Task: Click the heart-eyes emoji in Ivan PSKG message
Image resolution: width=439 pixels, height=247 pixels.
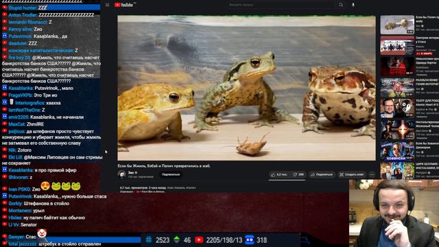Action: 45,186
